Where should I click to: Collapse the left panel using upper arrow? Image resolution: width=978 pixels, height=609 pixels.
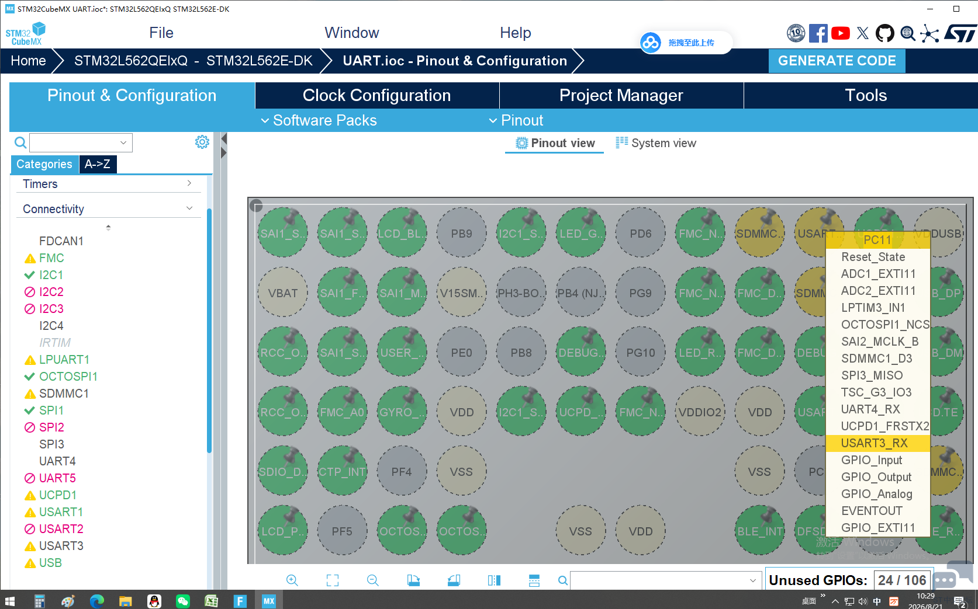224,140
